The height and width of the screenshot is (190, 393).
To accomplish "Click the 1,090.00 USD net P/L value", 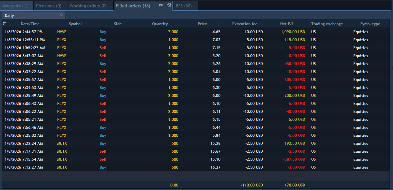I will click(293, 32).
